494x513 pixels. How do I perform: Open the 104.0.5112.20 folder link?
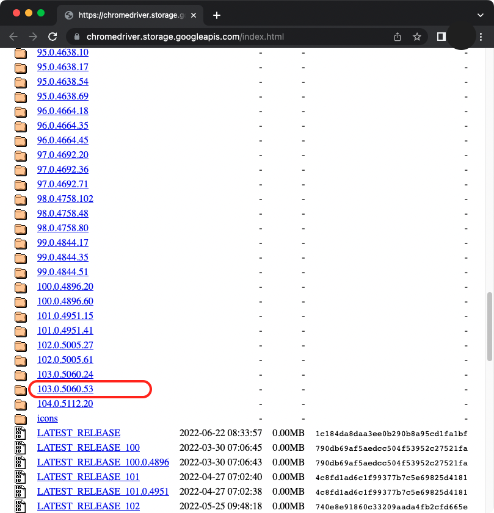point(65,404)
